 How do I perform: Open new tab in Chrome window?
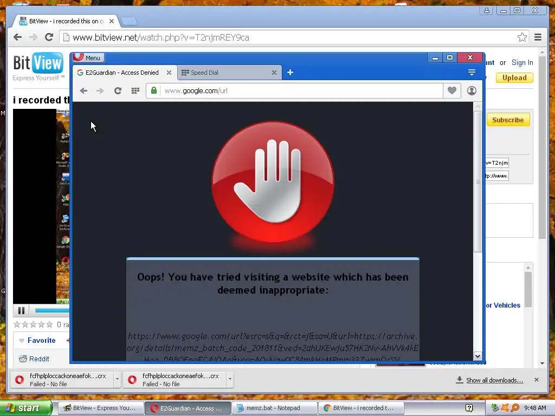click(129, 22)
